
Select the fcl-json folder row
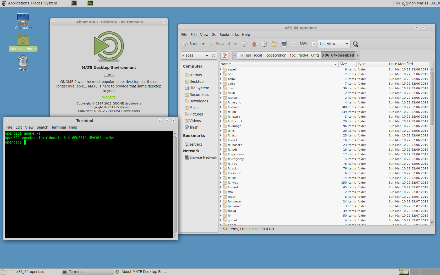(x=324, y=135)
